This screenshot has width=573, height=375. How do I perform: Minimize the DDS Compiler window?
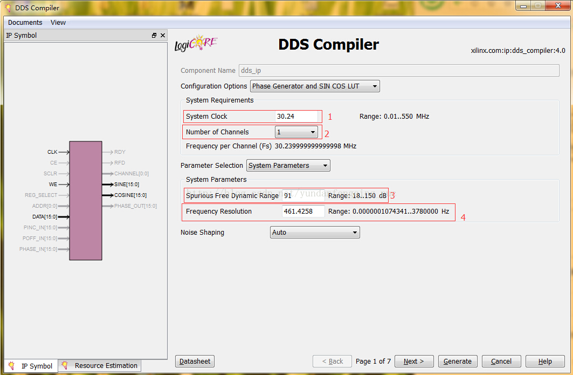(523, 6)
